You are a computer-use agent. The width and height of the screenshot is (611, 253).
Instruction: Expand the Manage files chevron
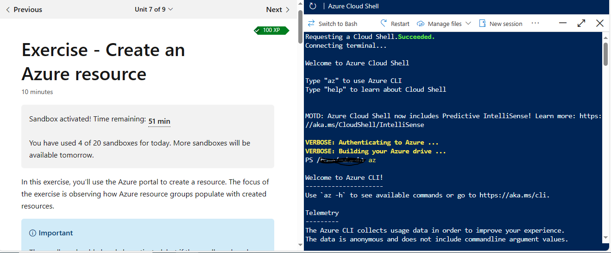(x=468, y=24)
